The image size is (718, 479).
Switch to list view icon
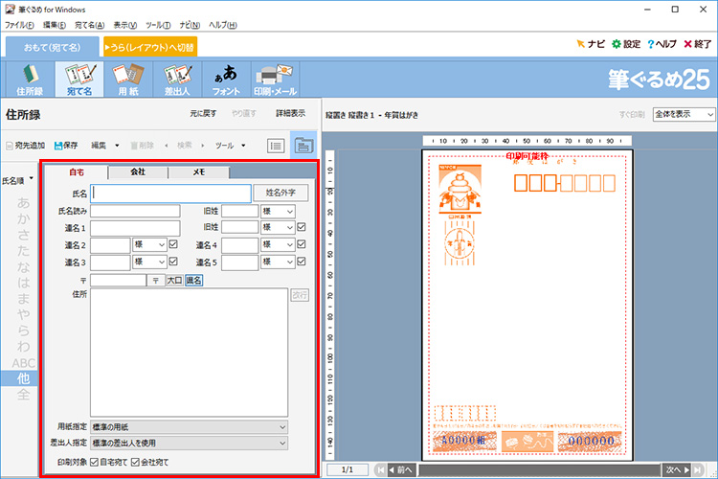coord(276,146)
